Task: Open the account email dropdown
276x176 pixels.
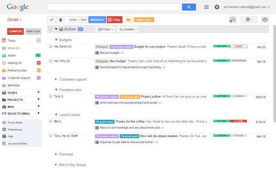Action: tap(247, 7)
